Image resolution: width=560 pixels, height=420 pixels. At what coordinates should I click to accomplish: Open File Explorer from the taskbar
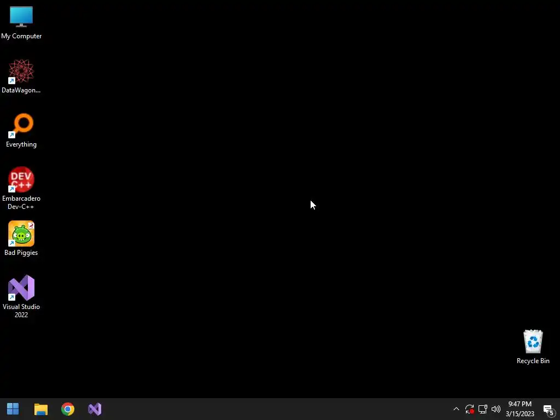40,409
